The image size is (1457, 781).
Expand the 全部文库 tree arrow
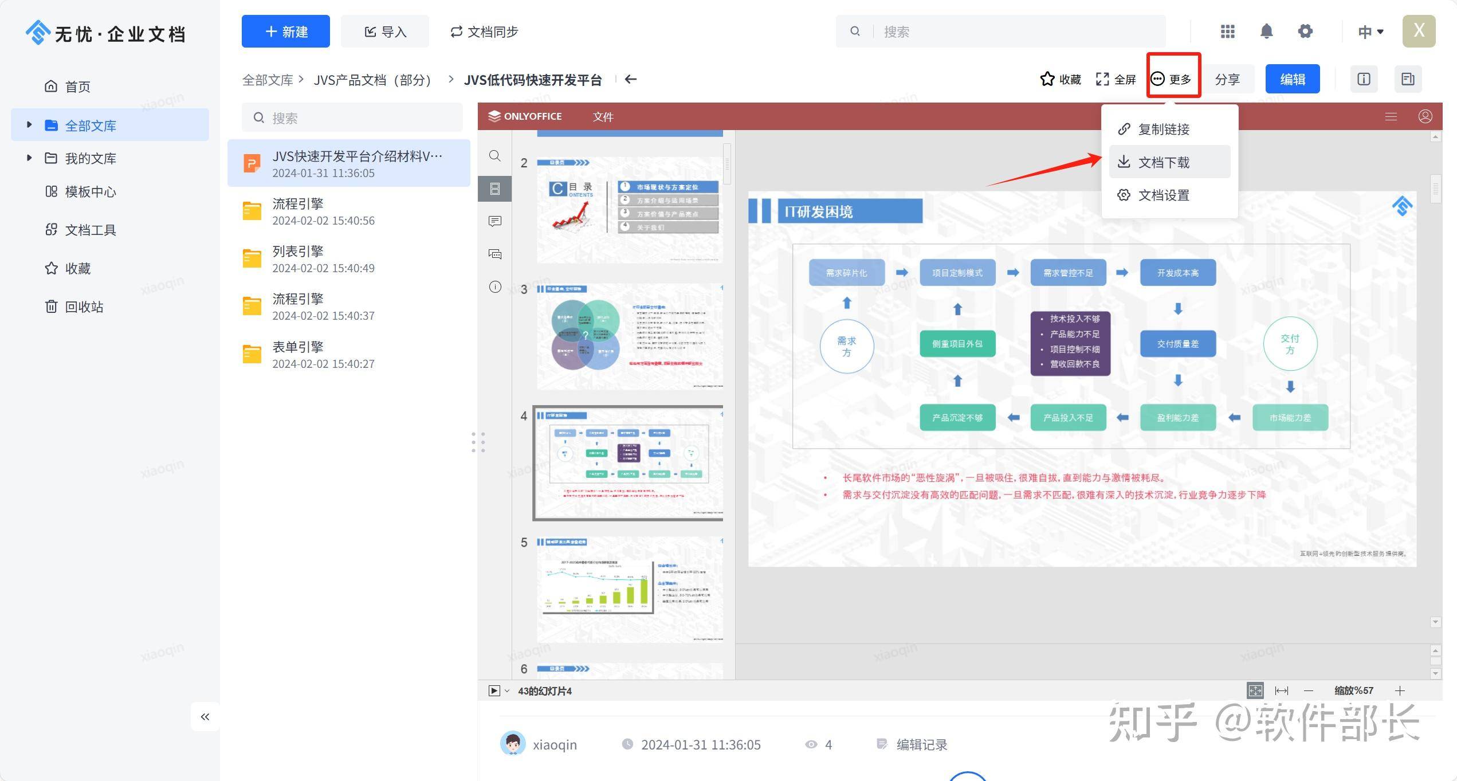(x=29, y=125)
